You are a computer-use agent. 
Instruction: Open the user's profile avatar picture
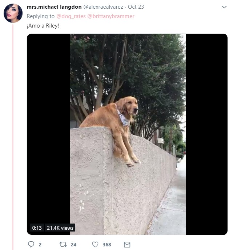pos(13,13)
